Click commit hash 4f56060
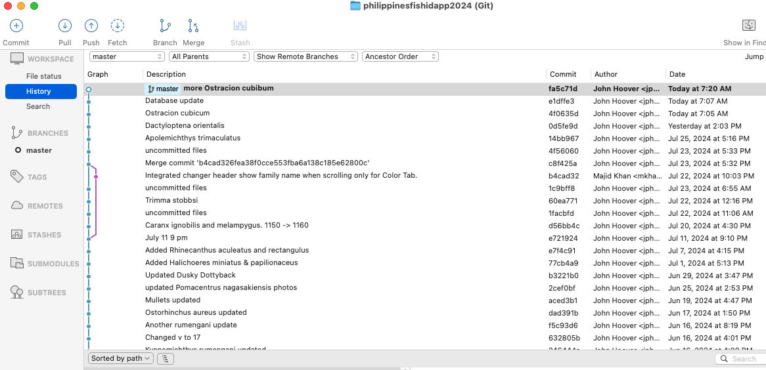This screenshot has width=766, height=370. click(563, 152)
